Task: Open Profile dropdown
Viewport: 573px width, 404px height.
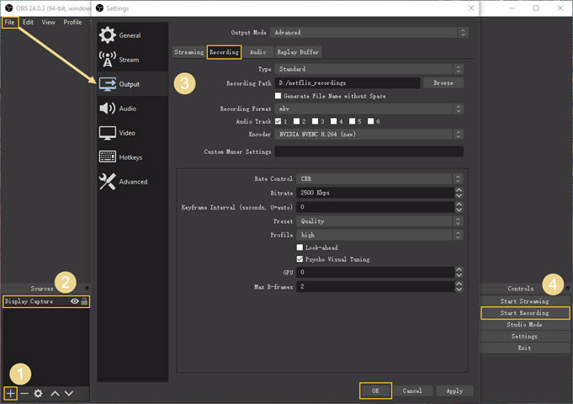Action: pos(379,235)
